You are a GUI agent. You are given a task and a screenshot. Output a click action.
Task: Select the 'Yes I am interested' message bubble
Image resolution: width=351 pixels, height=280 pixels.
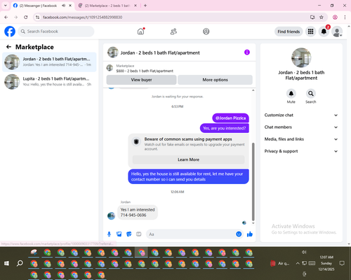click(x=138, y=212)
